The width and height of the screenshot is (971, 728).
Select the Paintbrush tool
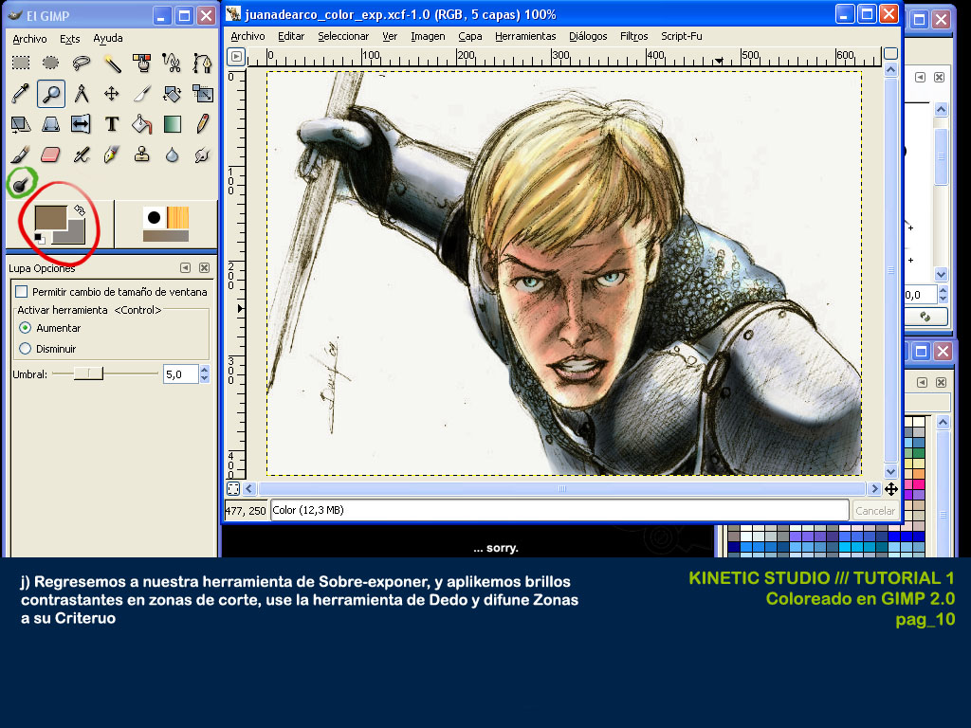tap(21, 155)
